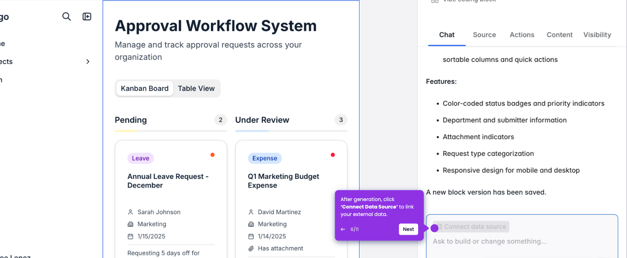Click the person icon beside David Martinez

point(251,212)
